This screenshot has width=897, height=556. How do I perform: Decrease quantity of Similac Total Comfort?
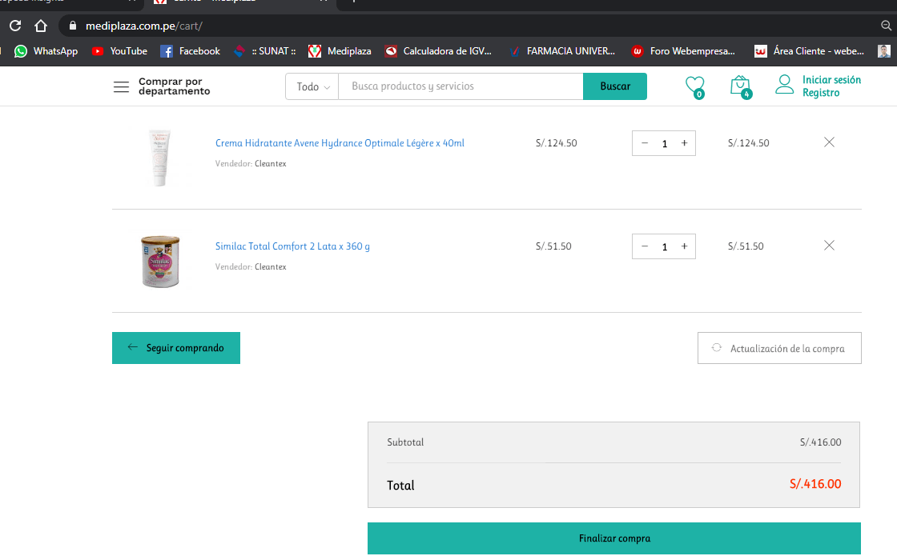coord(645,246)
